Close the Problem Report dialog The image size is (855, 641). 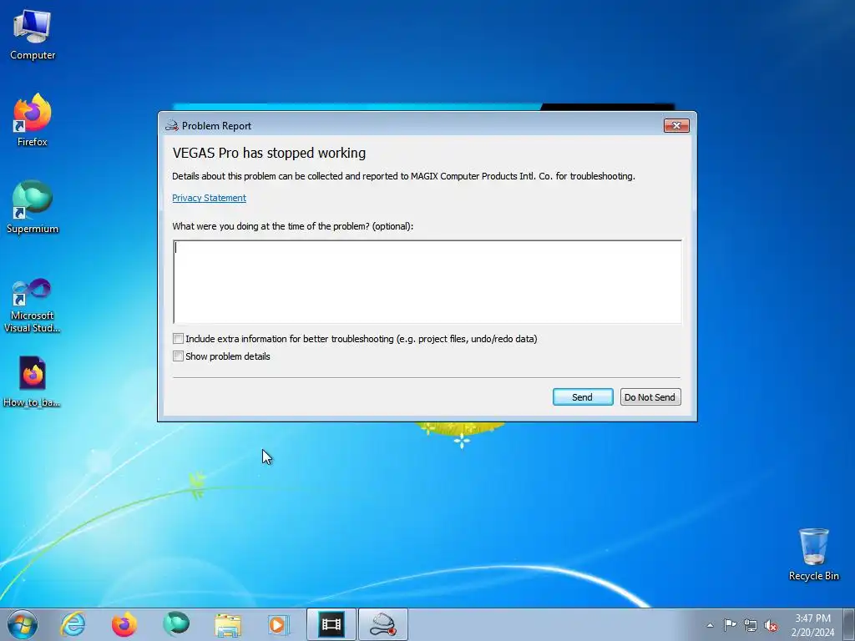pos(676,126)
